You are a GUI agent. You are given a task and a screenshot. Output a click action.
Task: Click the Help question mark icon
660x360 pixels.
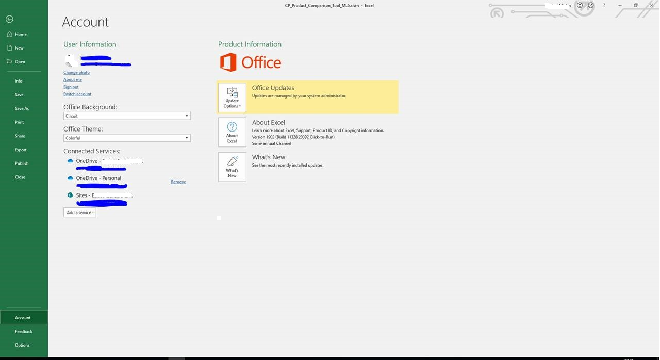coord(604,5)
